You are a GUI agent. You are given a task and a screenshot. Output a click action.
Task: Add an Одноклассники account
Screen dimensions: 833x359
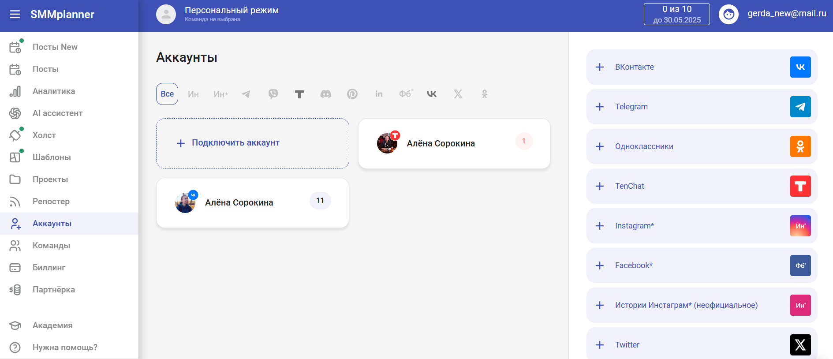(x=702, y=146)
